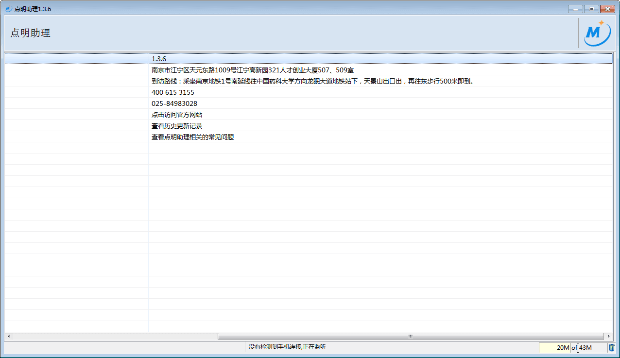Click the 点明助理 header title
Screen dimensions: 620x358
pyautogui.click(x=31, y=33)
